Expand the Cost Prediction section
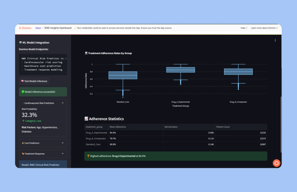This screenshot has height=192, width=297. [x=43, y=143]
